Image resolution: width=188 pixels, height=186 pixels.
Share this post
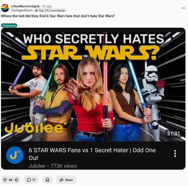click(x=66, y=180)
